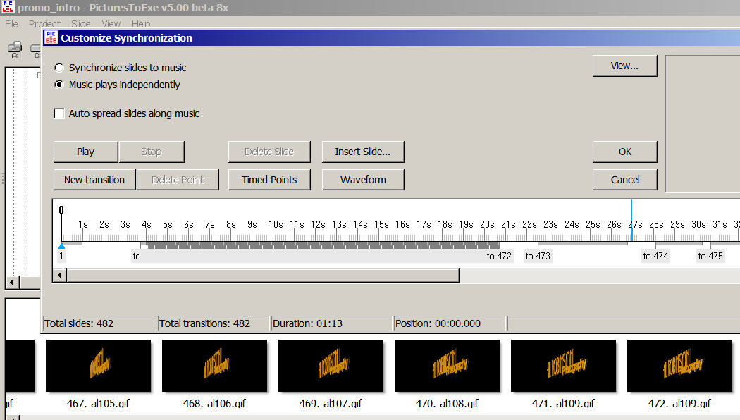Add a New transition
The height and width of the screenshot is (420, 740).
[x=94, y=180]
